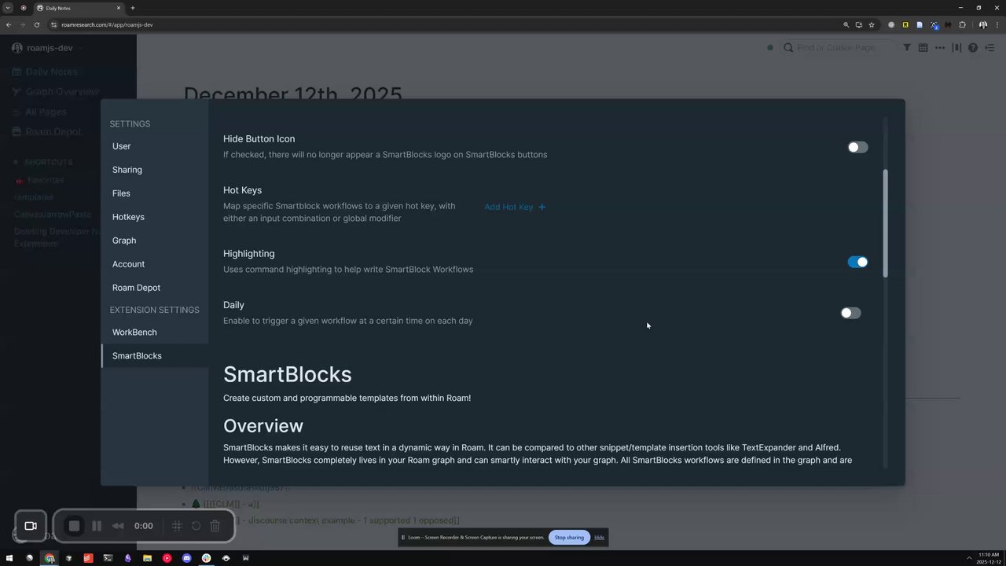Turn off the Highlighting switch
The width and height of the screenshot is (1006, 566).
pyautogui.click(x=857, y=262)
